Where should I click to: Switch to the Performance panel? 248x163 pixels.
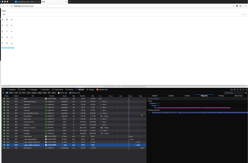(x=58, y=90)
